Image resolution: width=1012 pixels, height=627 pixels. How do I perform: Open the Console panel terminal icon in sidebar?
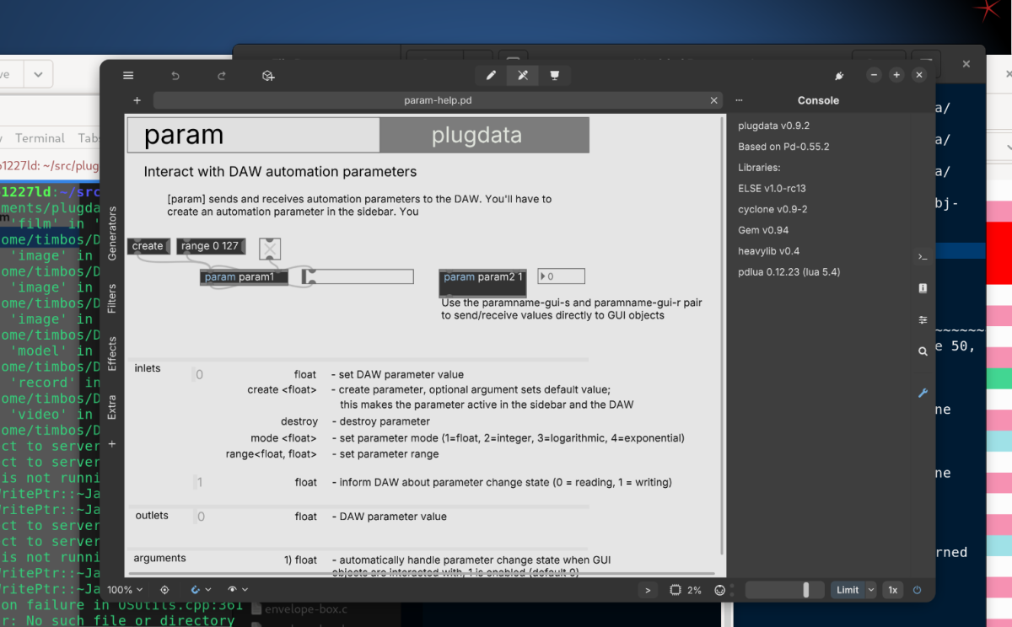[x=923, y=256]
